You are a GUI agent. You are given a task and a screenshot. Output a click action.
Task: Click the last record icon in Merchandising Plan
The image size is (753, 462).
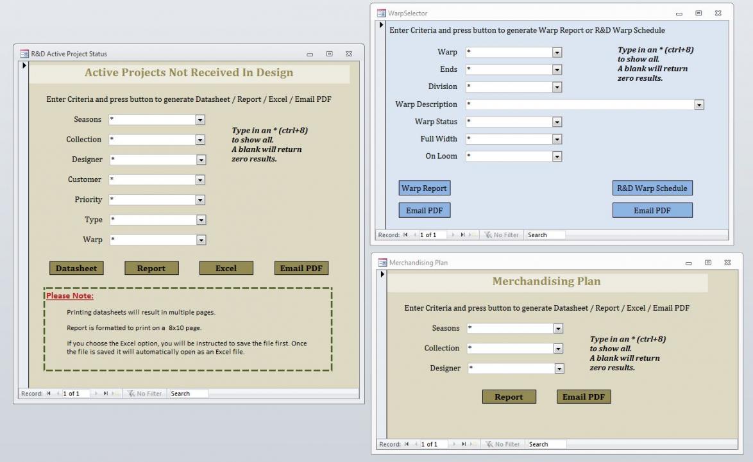464,444
